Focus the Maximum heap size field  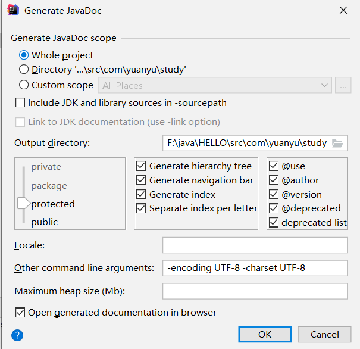click(255, 291)
